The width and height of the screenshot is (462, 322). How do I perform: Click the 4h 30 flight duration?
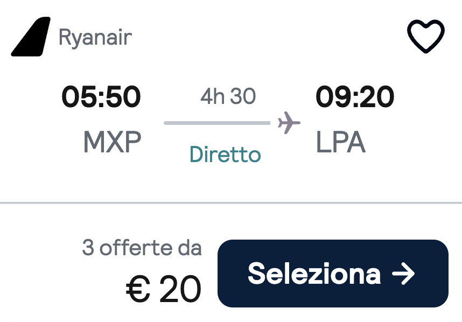click(228, 96)
